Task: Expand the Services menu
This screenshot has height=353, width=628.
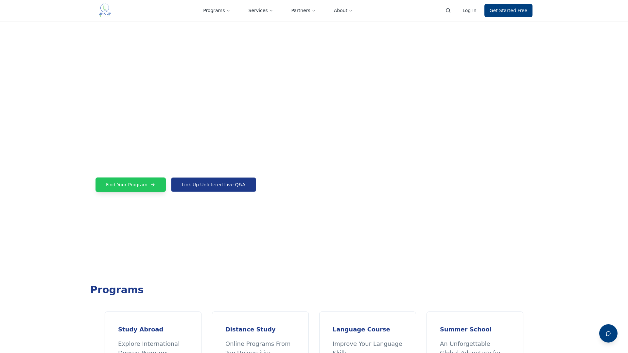Action: point(260,10)
